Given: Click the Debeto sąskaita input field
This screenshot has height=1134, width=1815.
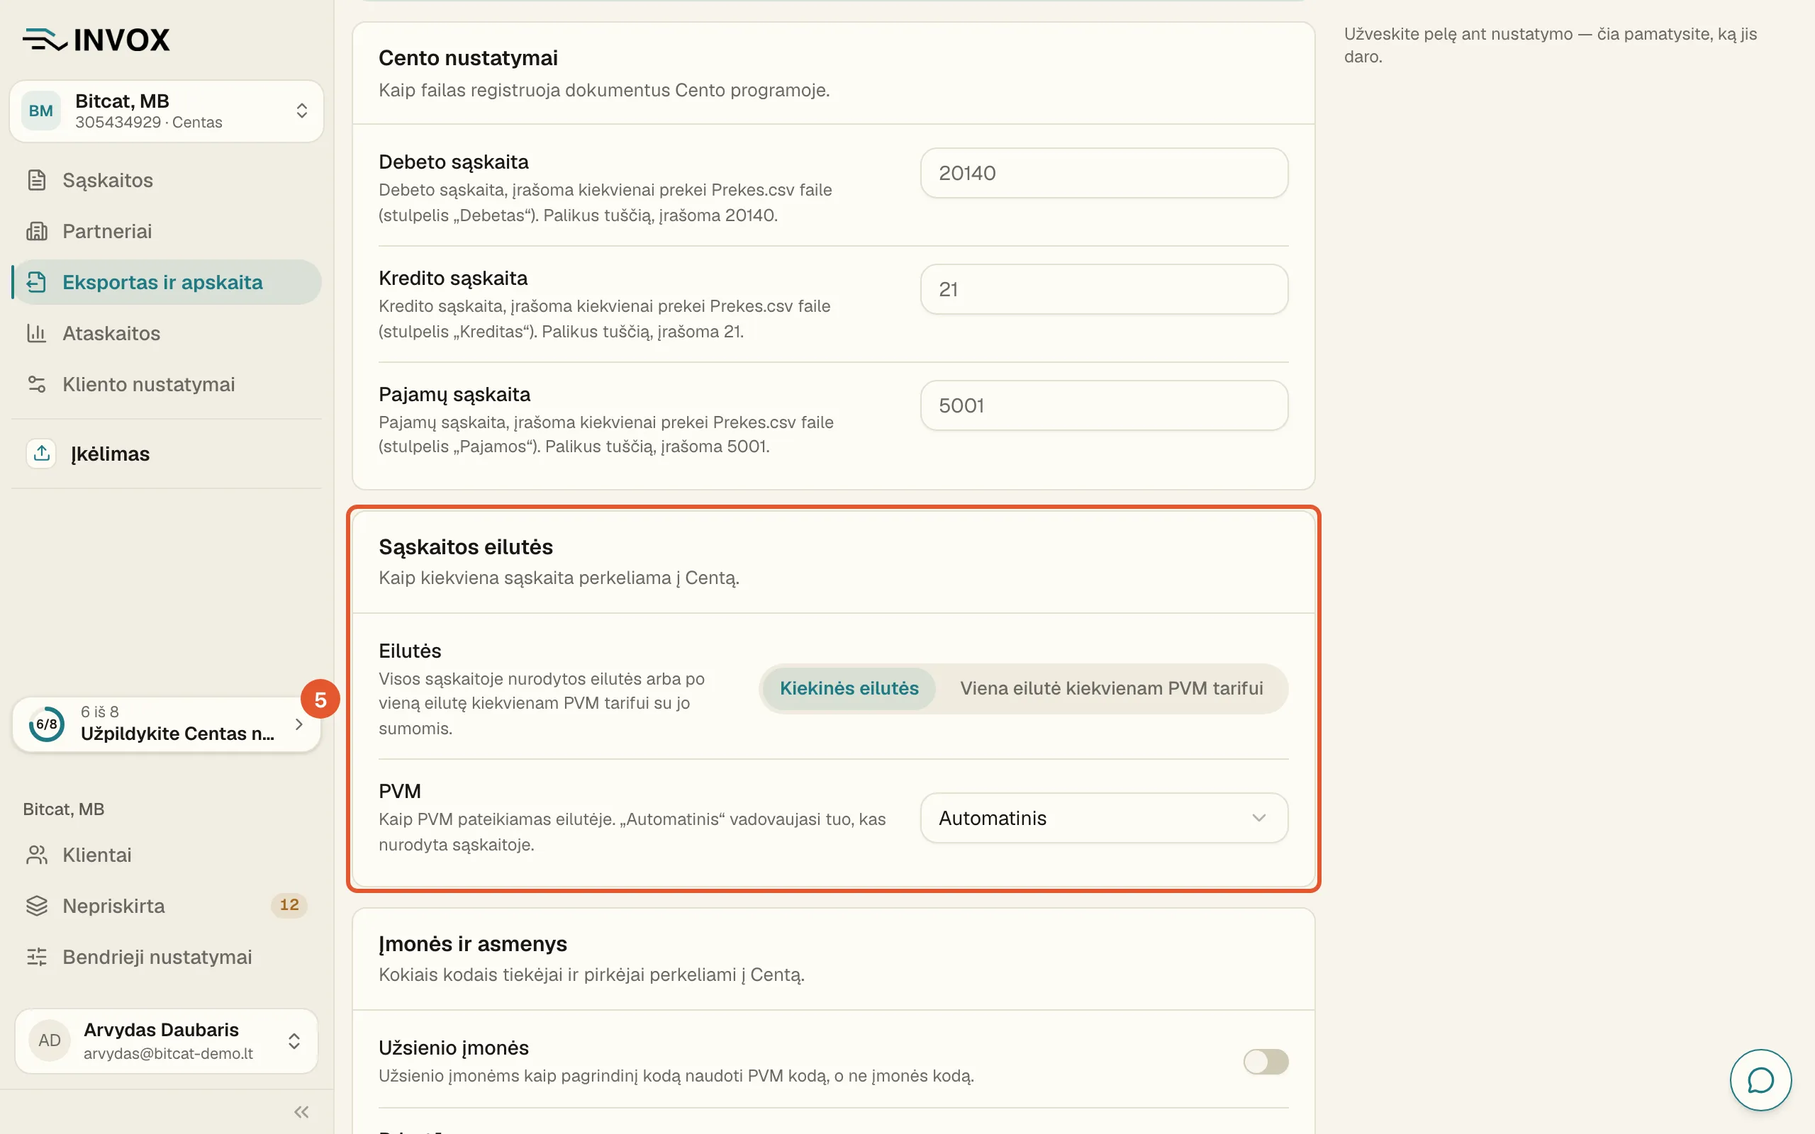Looking at the screenshot, I should click(1104, 173).
